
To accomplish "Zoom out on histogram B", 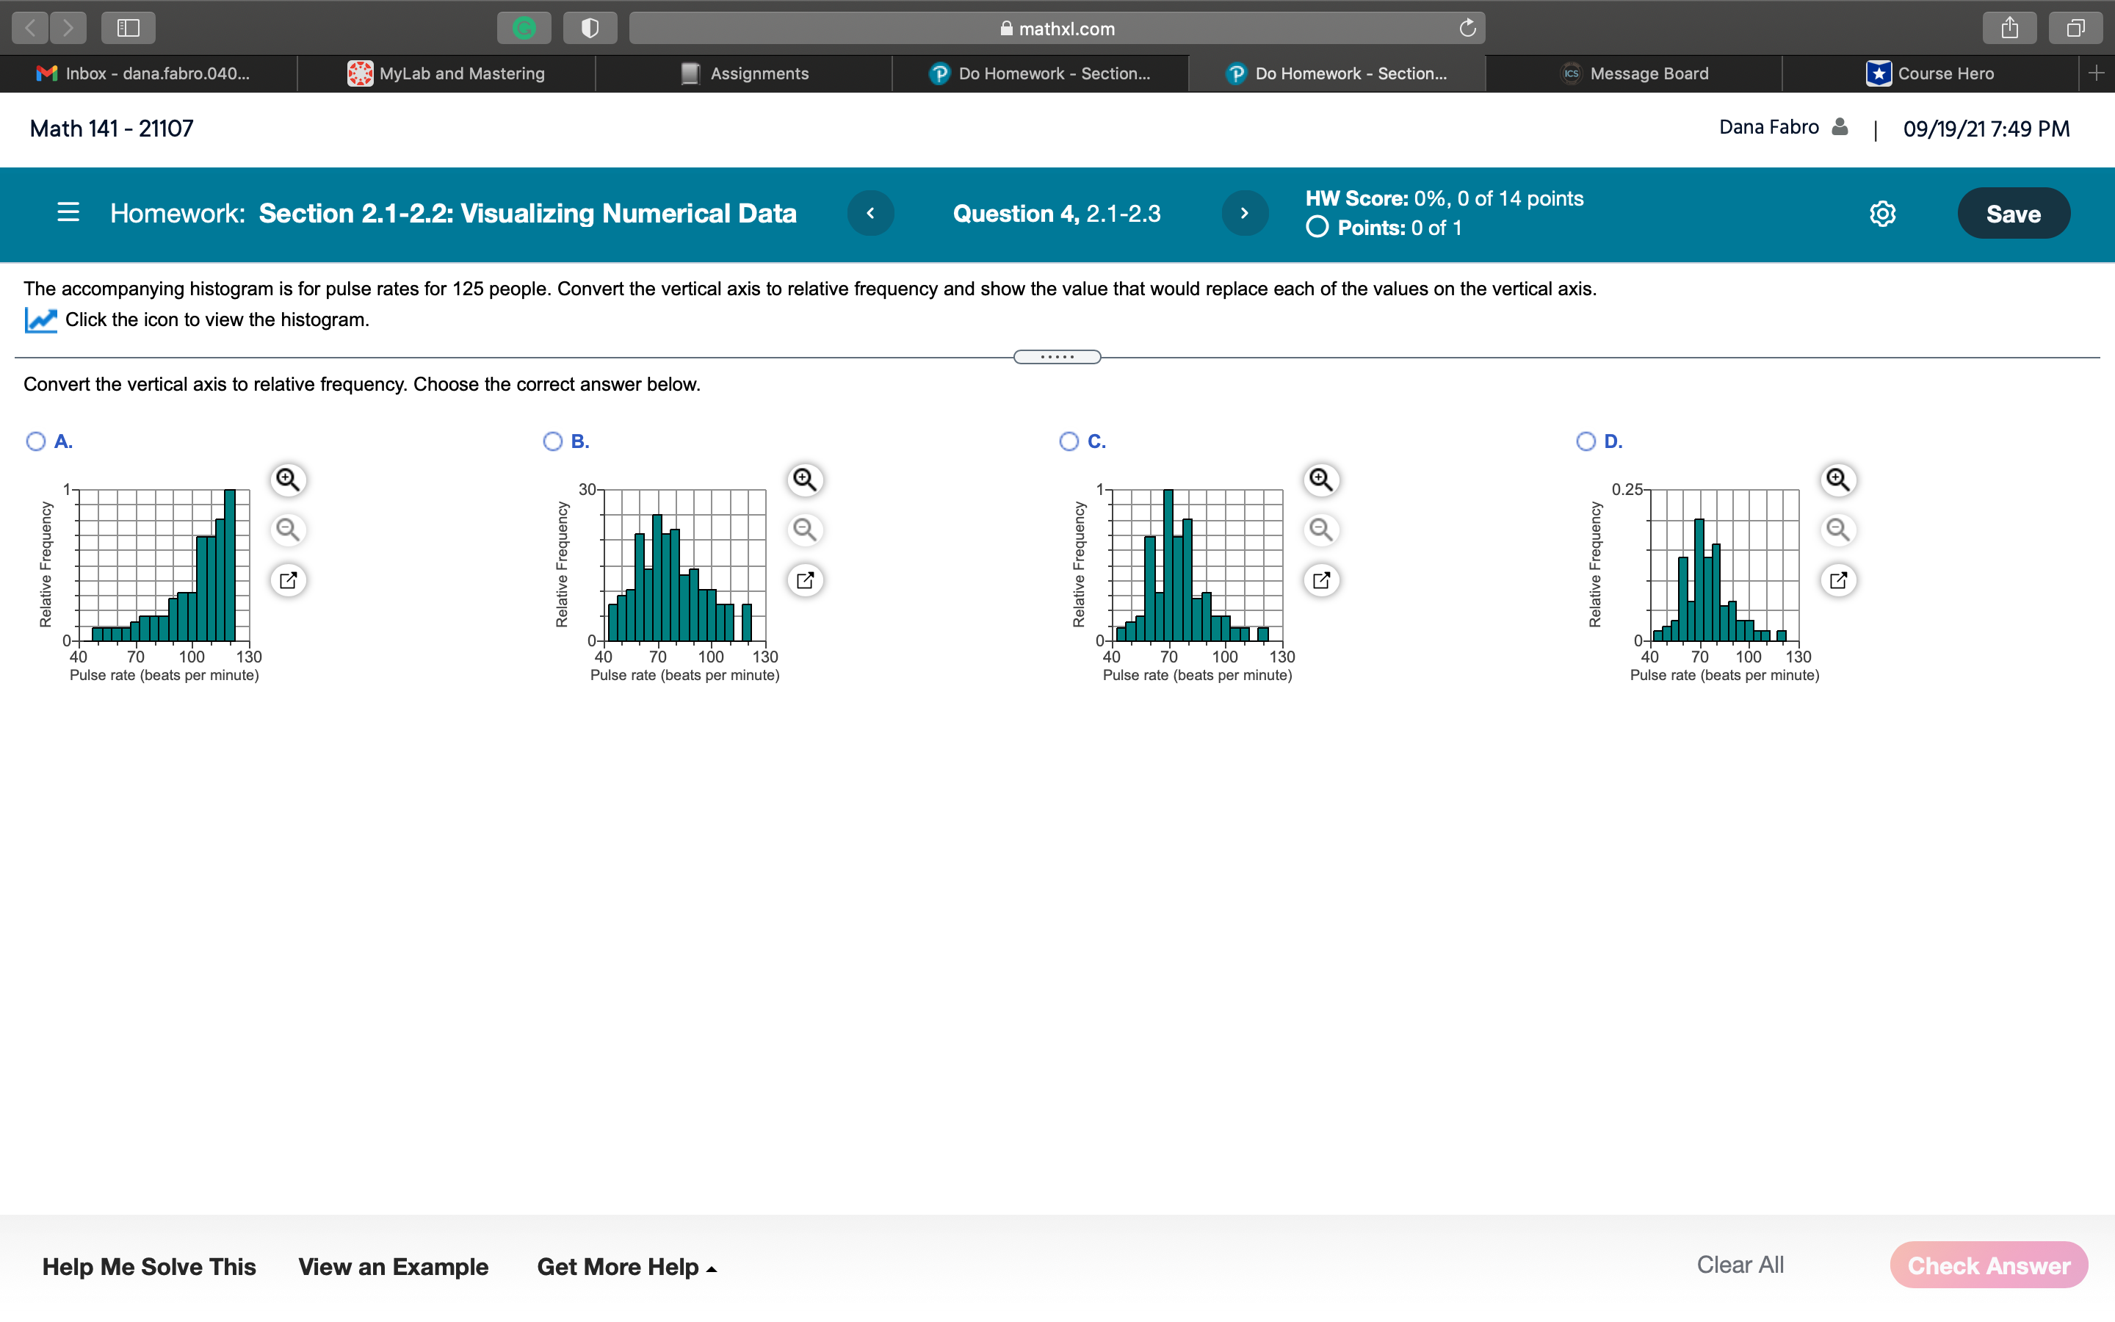I will (804, 529).
